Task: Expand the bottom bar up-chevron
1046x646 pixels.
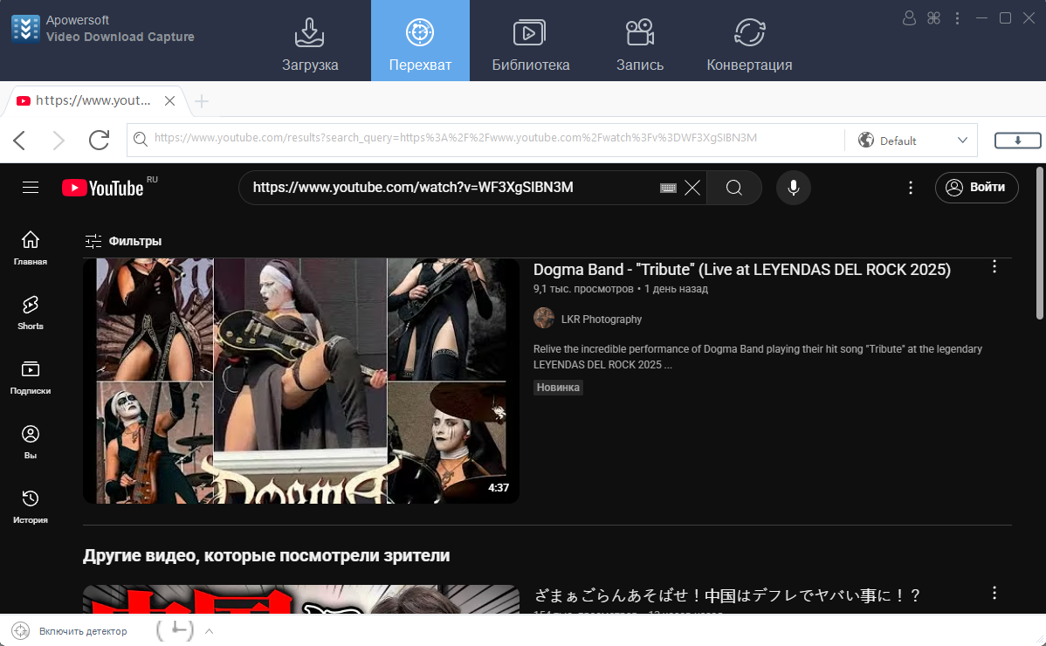Action: click(209, 630)
